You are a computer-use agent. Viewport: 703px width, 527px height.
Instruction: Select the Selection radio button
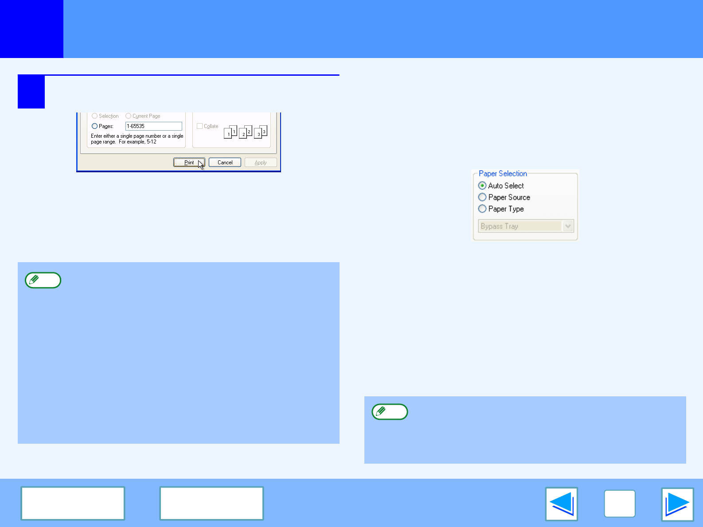click(94, 116)
